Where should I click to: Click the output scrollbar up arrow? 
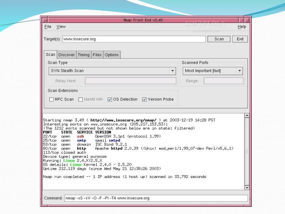[247, 115]
